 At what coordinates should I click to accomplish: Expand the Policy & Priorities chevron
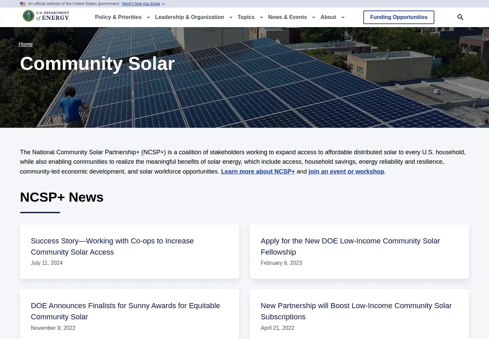(148, 17)
